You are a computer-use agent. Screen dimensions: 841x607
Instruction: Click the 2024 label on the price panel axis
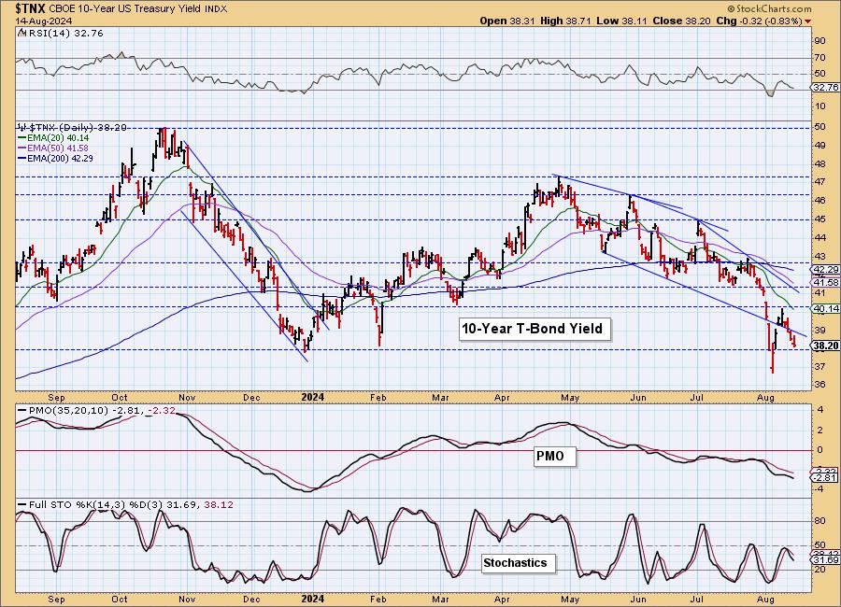pyautogui.click(x=313, y=397)
